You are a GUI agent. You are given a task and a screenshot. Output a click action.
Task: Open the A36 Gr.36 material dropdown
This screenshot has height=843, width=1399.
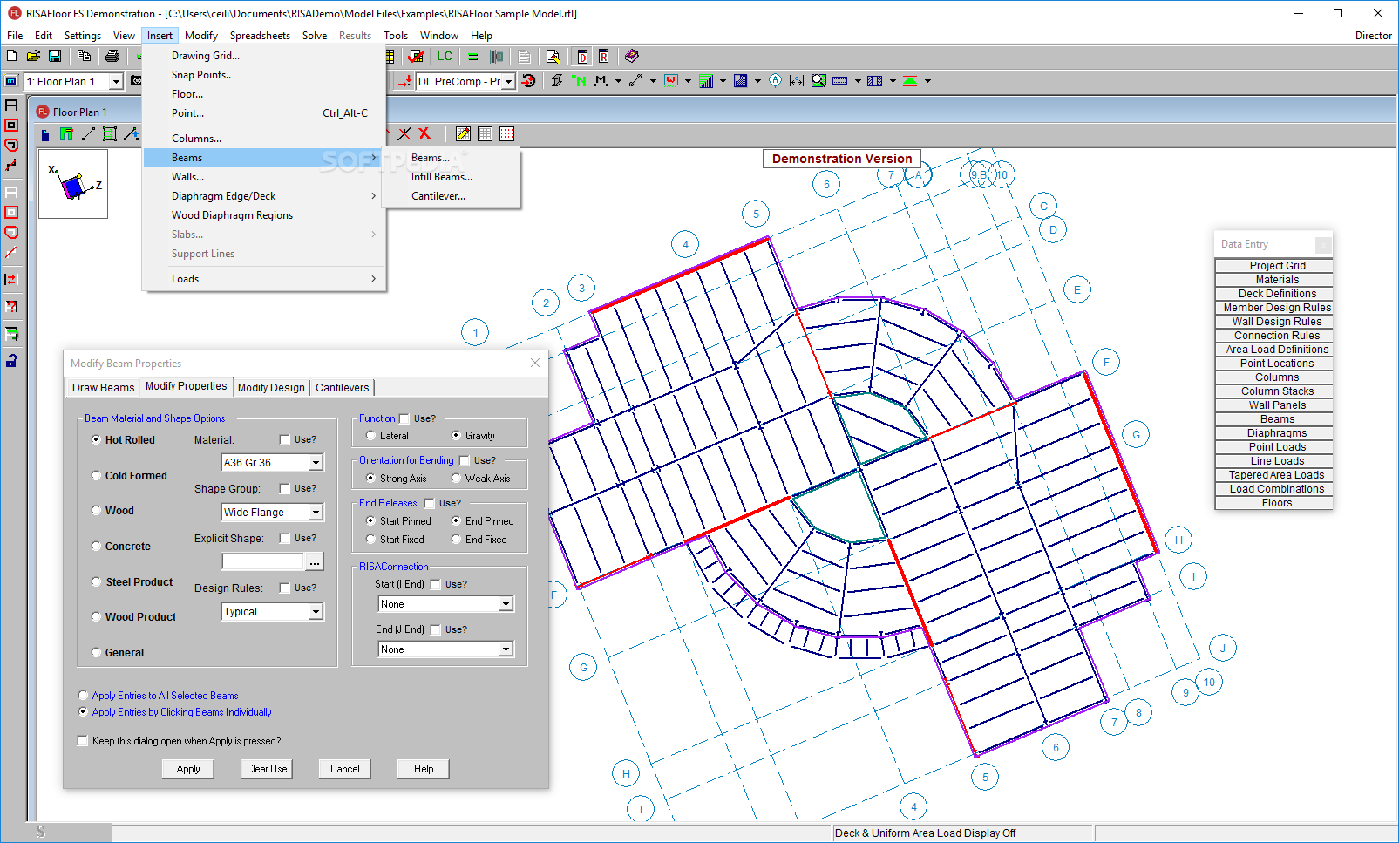[x=316, y=463]
